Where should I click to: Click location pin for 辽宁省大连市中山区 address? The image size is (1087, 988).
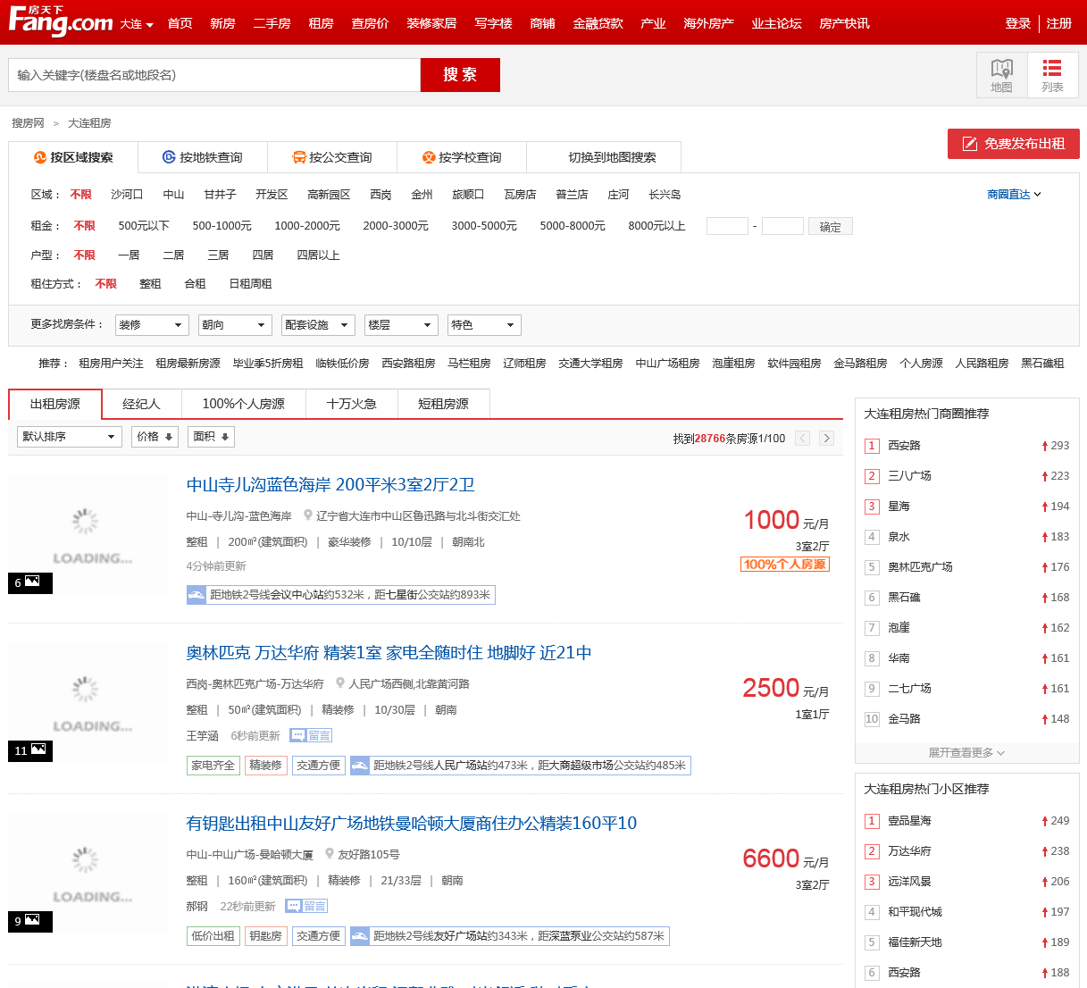308,515
